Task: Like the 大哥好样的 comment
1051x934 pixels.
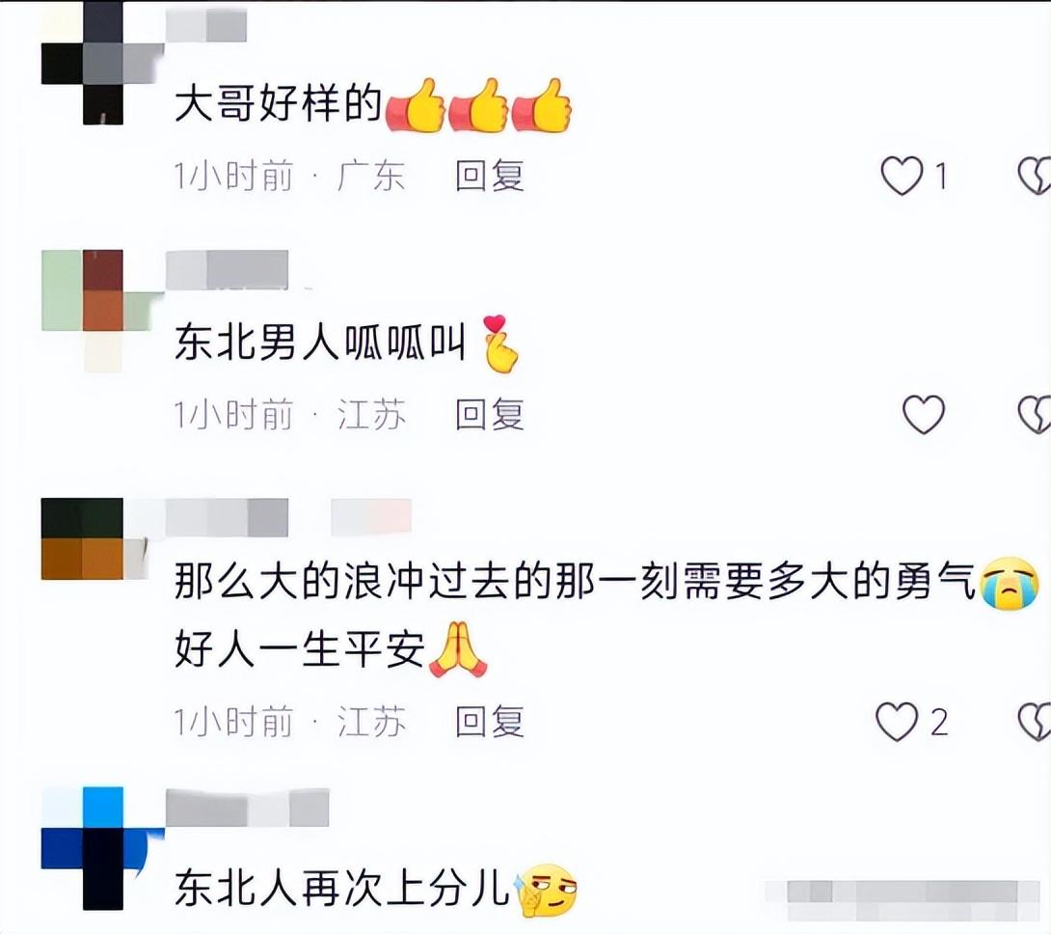Action: pos(902,176)
